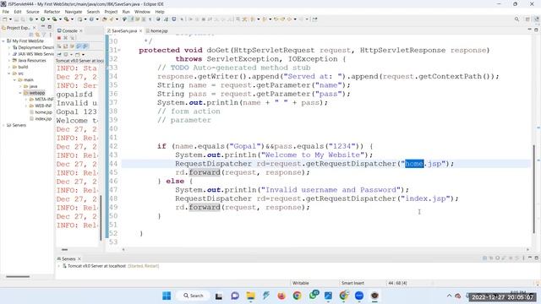Open the New button dropdown arrow

tap(10, 19)
